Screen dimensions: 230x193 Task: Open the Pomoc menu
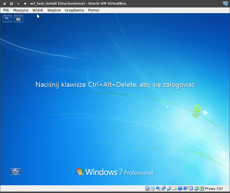point(94,10)
